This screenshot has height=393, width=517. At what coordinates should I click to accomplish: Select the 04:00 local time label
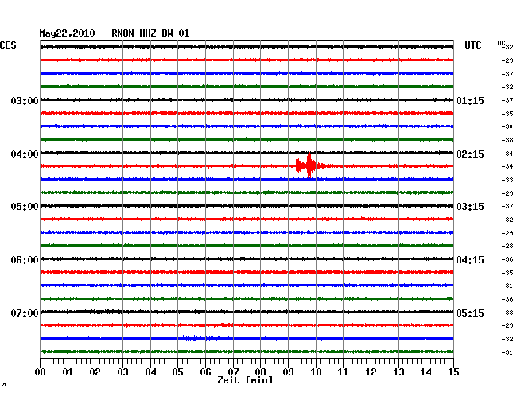pyautogui.click(x=25, y=154)
